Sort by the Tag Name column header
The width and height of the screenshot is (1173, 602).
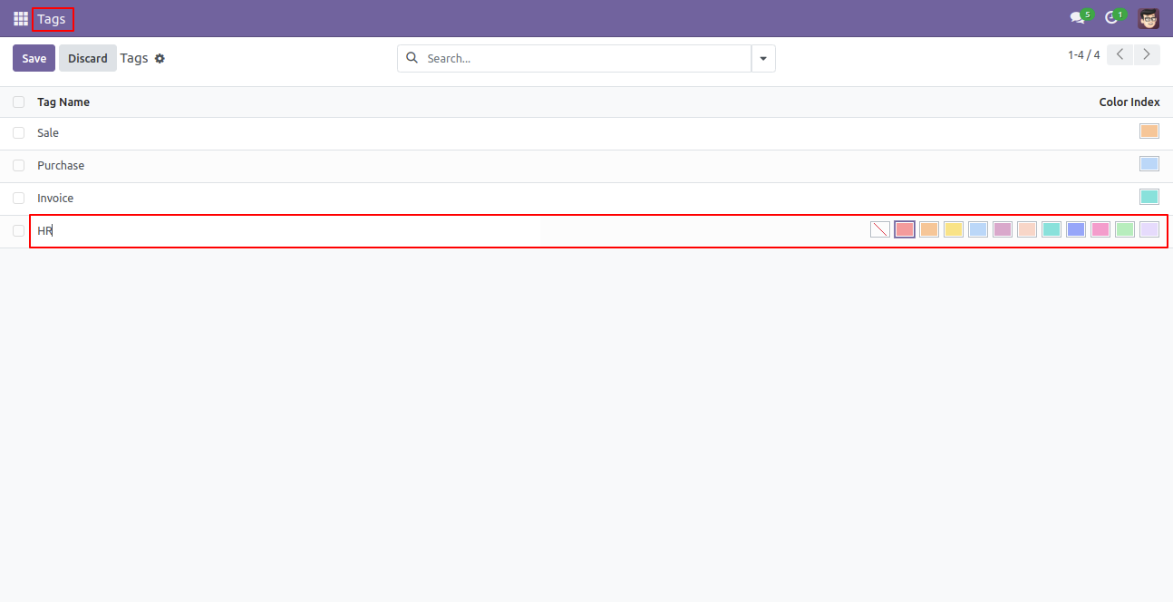63,102
